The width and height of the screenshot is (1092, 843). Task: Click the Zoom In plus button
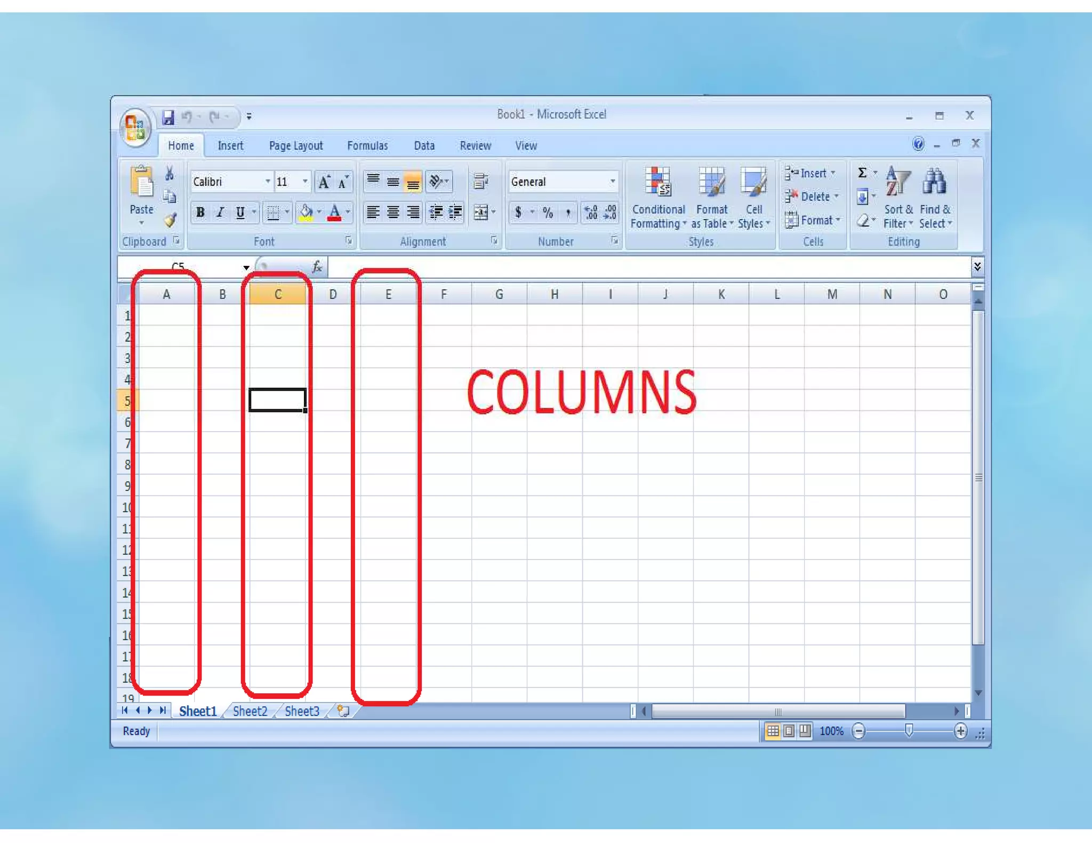tap(960, 731)
